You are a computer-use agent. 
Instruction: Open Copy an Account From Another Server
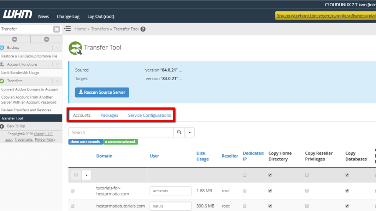pos(29,100)
